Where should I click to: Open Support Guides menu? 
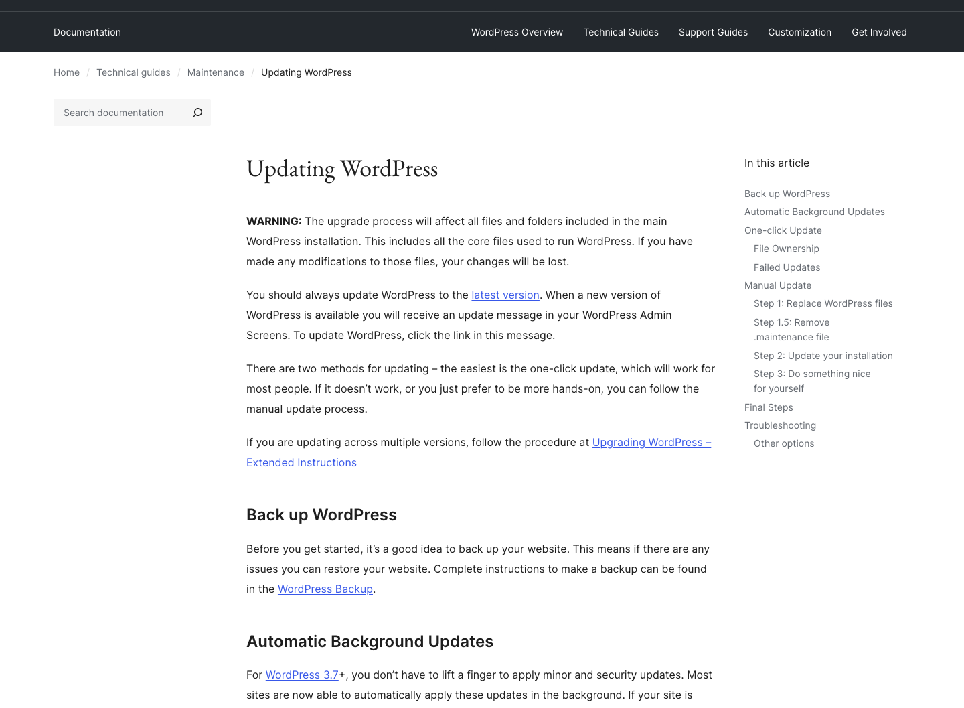pos(713,32)
